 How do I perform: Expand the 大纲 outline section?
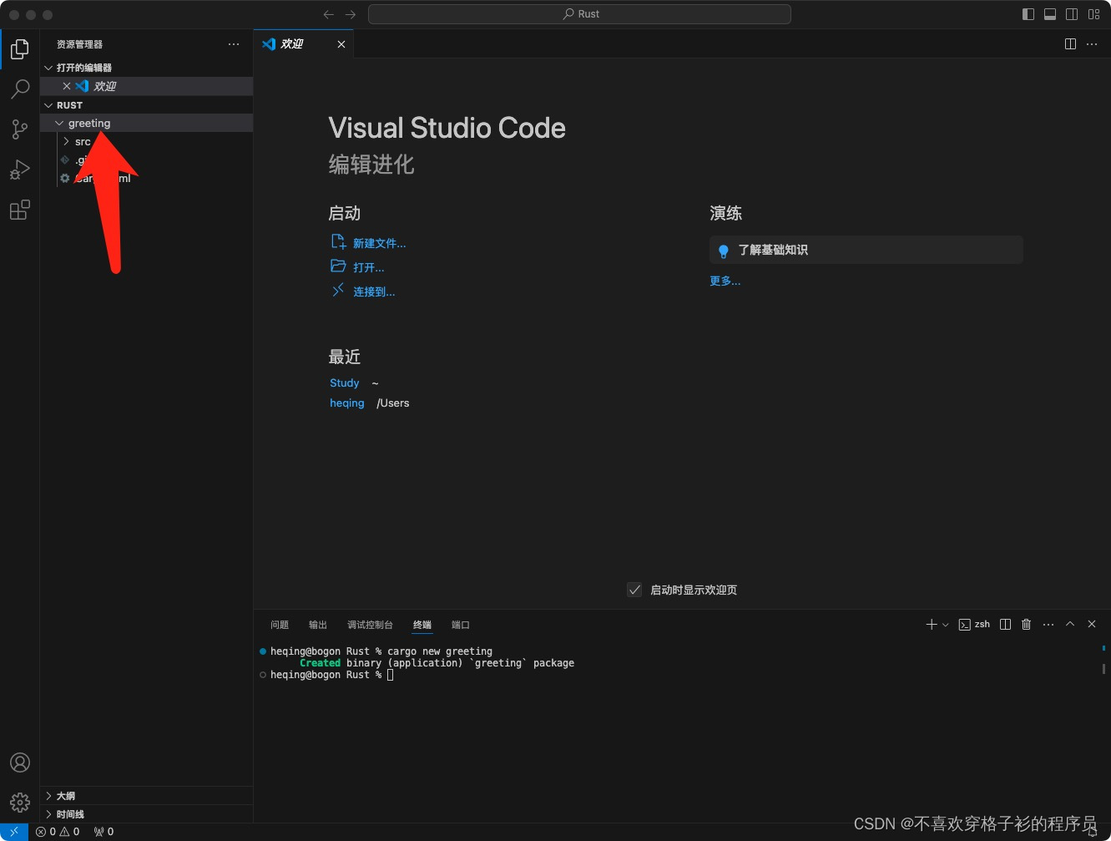tap(147, 796)
